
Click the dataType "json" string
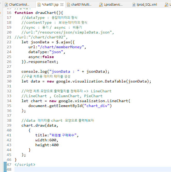(56, 52)
